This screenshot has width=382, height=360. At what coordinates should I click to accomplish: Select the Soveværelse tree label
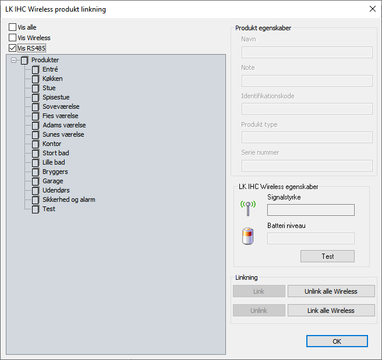(61, 106)
